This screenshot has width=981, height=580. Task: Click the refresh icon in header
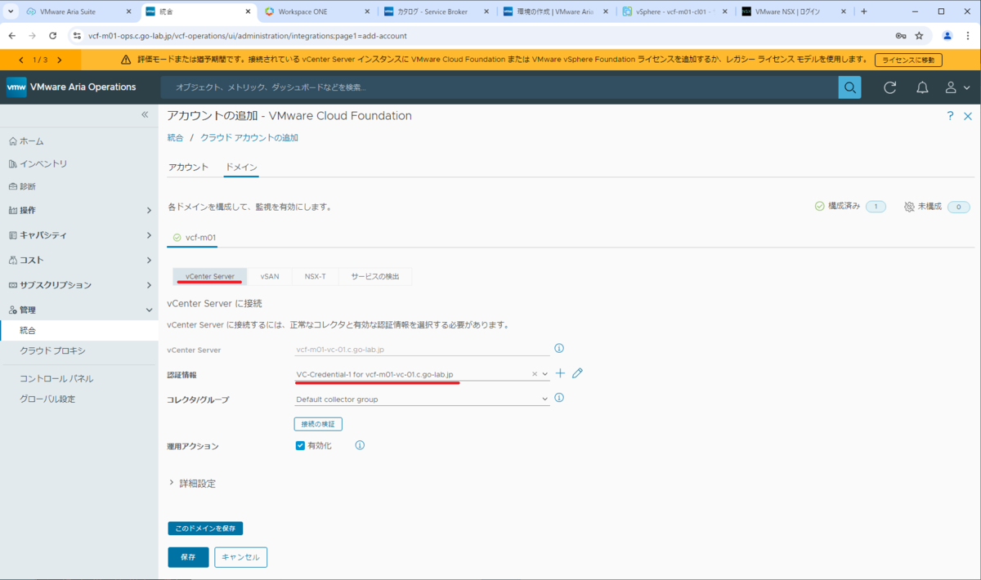tap(891, 87)
